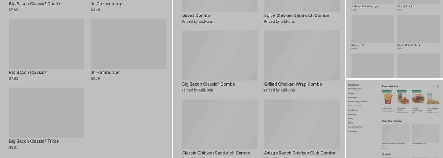The width and height of the screenshot is (443, 158).
Task: Select the Baconator Combo featured photo
Action: pos(403,99)
